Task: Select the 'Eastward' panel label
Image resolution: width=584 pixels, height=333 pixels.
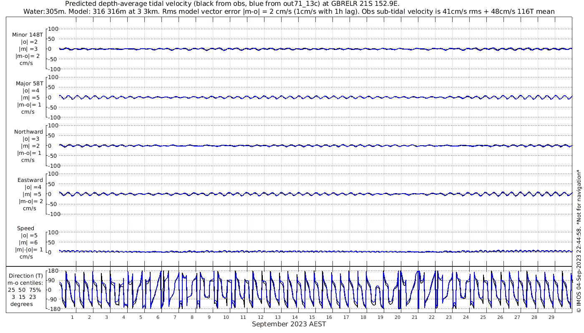Action: (30, 180)
